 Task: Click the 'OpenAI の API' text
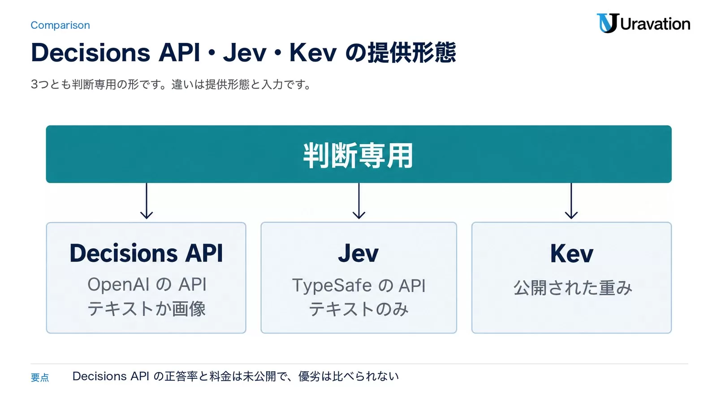click(x=147, y=284)
